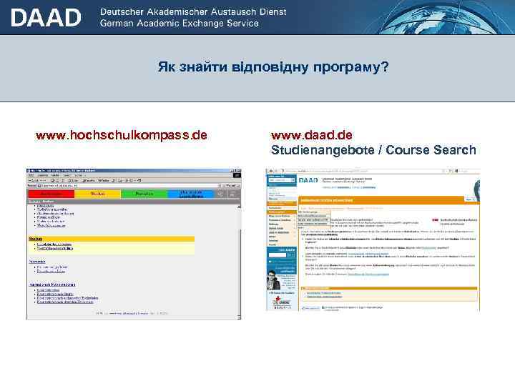This screenshot has height=386, width=515.
Task: Click the DAAD logo in the slide header
Action: click(x=46, y=18)
